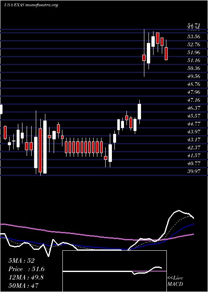
Task: Click the MACD inset chart panel
Action: (x=114, y=271)
